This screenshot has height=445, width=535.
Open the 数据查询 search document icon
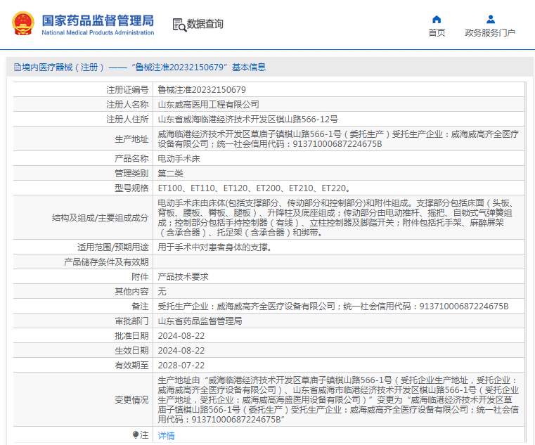click(x=179, y=25)
